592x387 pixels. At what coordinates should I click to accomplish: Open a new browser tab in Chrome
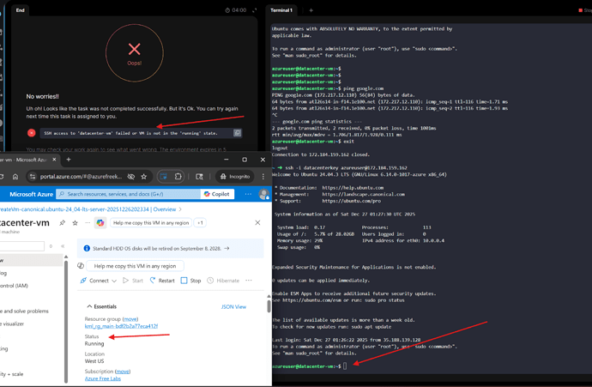[69, 160]
